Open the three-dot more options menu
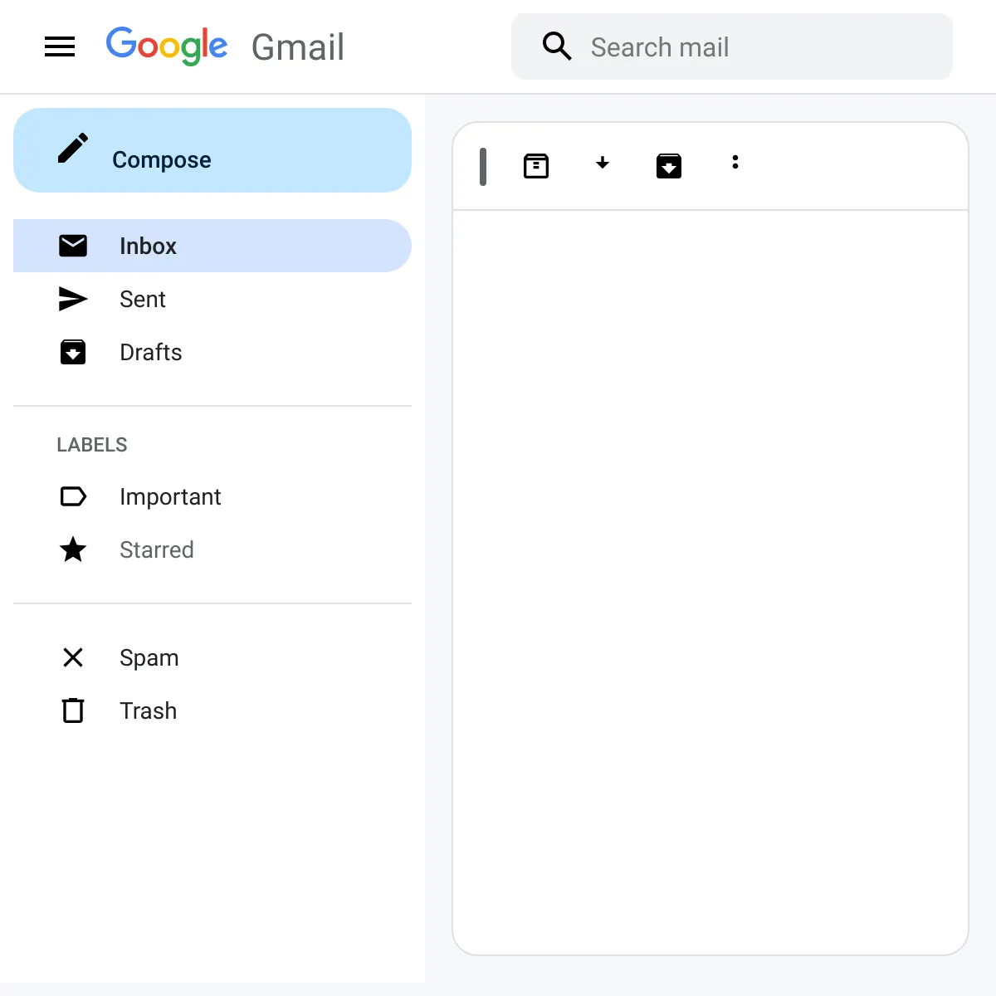 tap(735, 164)
